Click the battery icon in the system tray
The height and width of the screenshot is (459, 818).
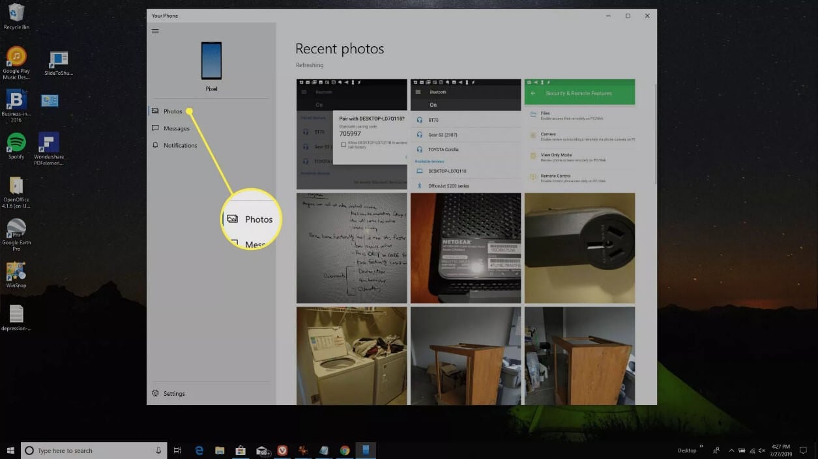click(x=742, y=451)
